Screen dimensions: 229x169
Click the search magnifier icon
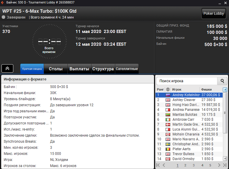coord(222,81)
